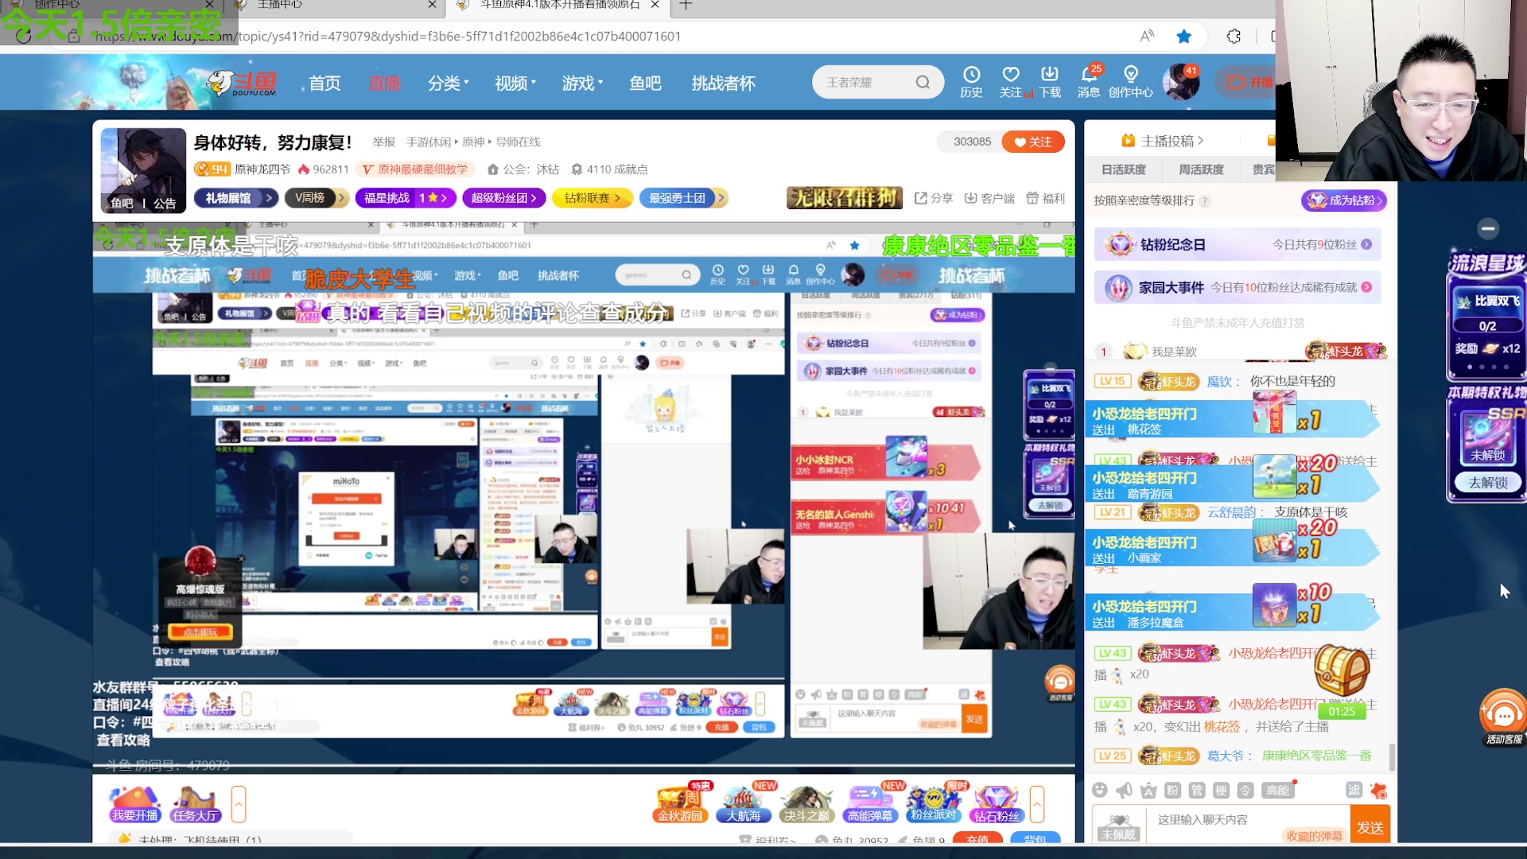1527x859 pixels.
Task: Open the emoji smiley picker in chat
Action: tap(1101, 790)
